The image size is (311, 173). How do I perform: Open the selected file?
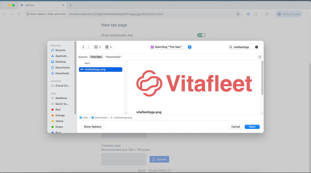[x=252, y=127]
